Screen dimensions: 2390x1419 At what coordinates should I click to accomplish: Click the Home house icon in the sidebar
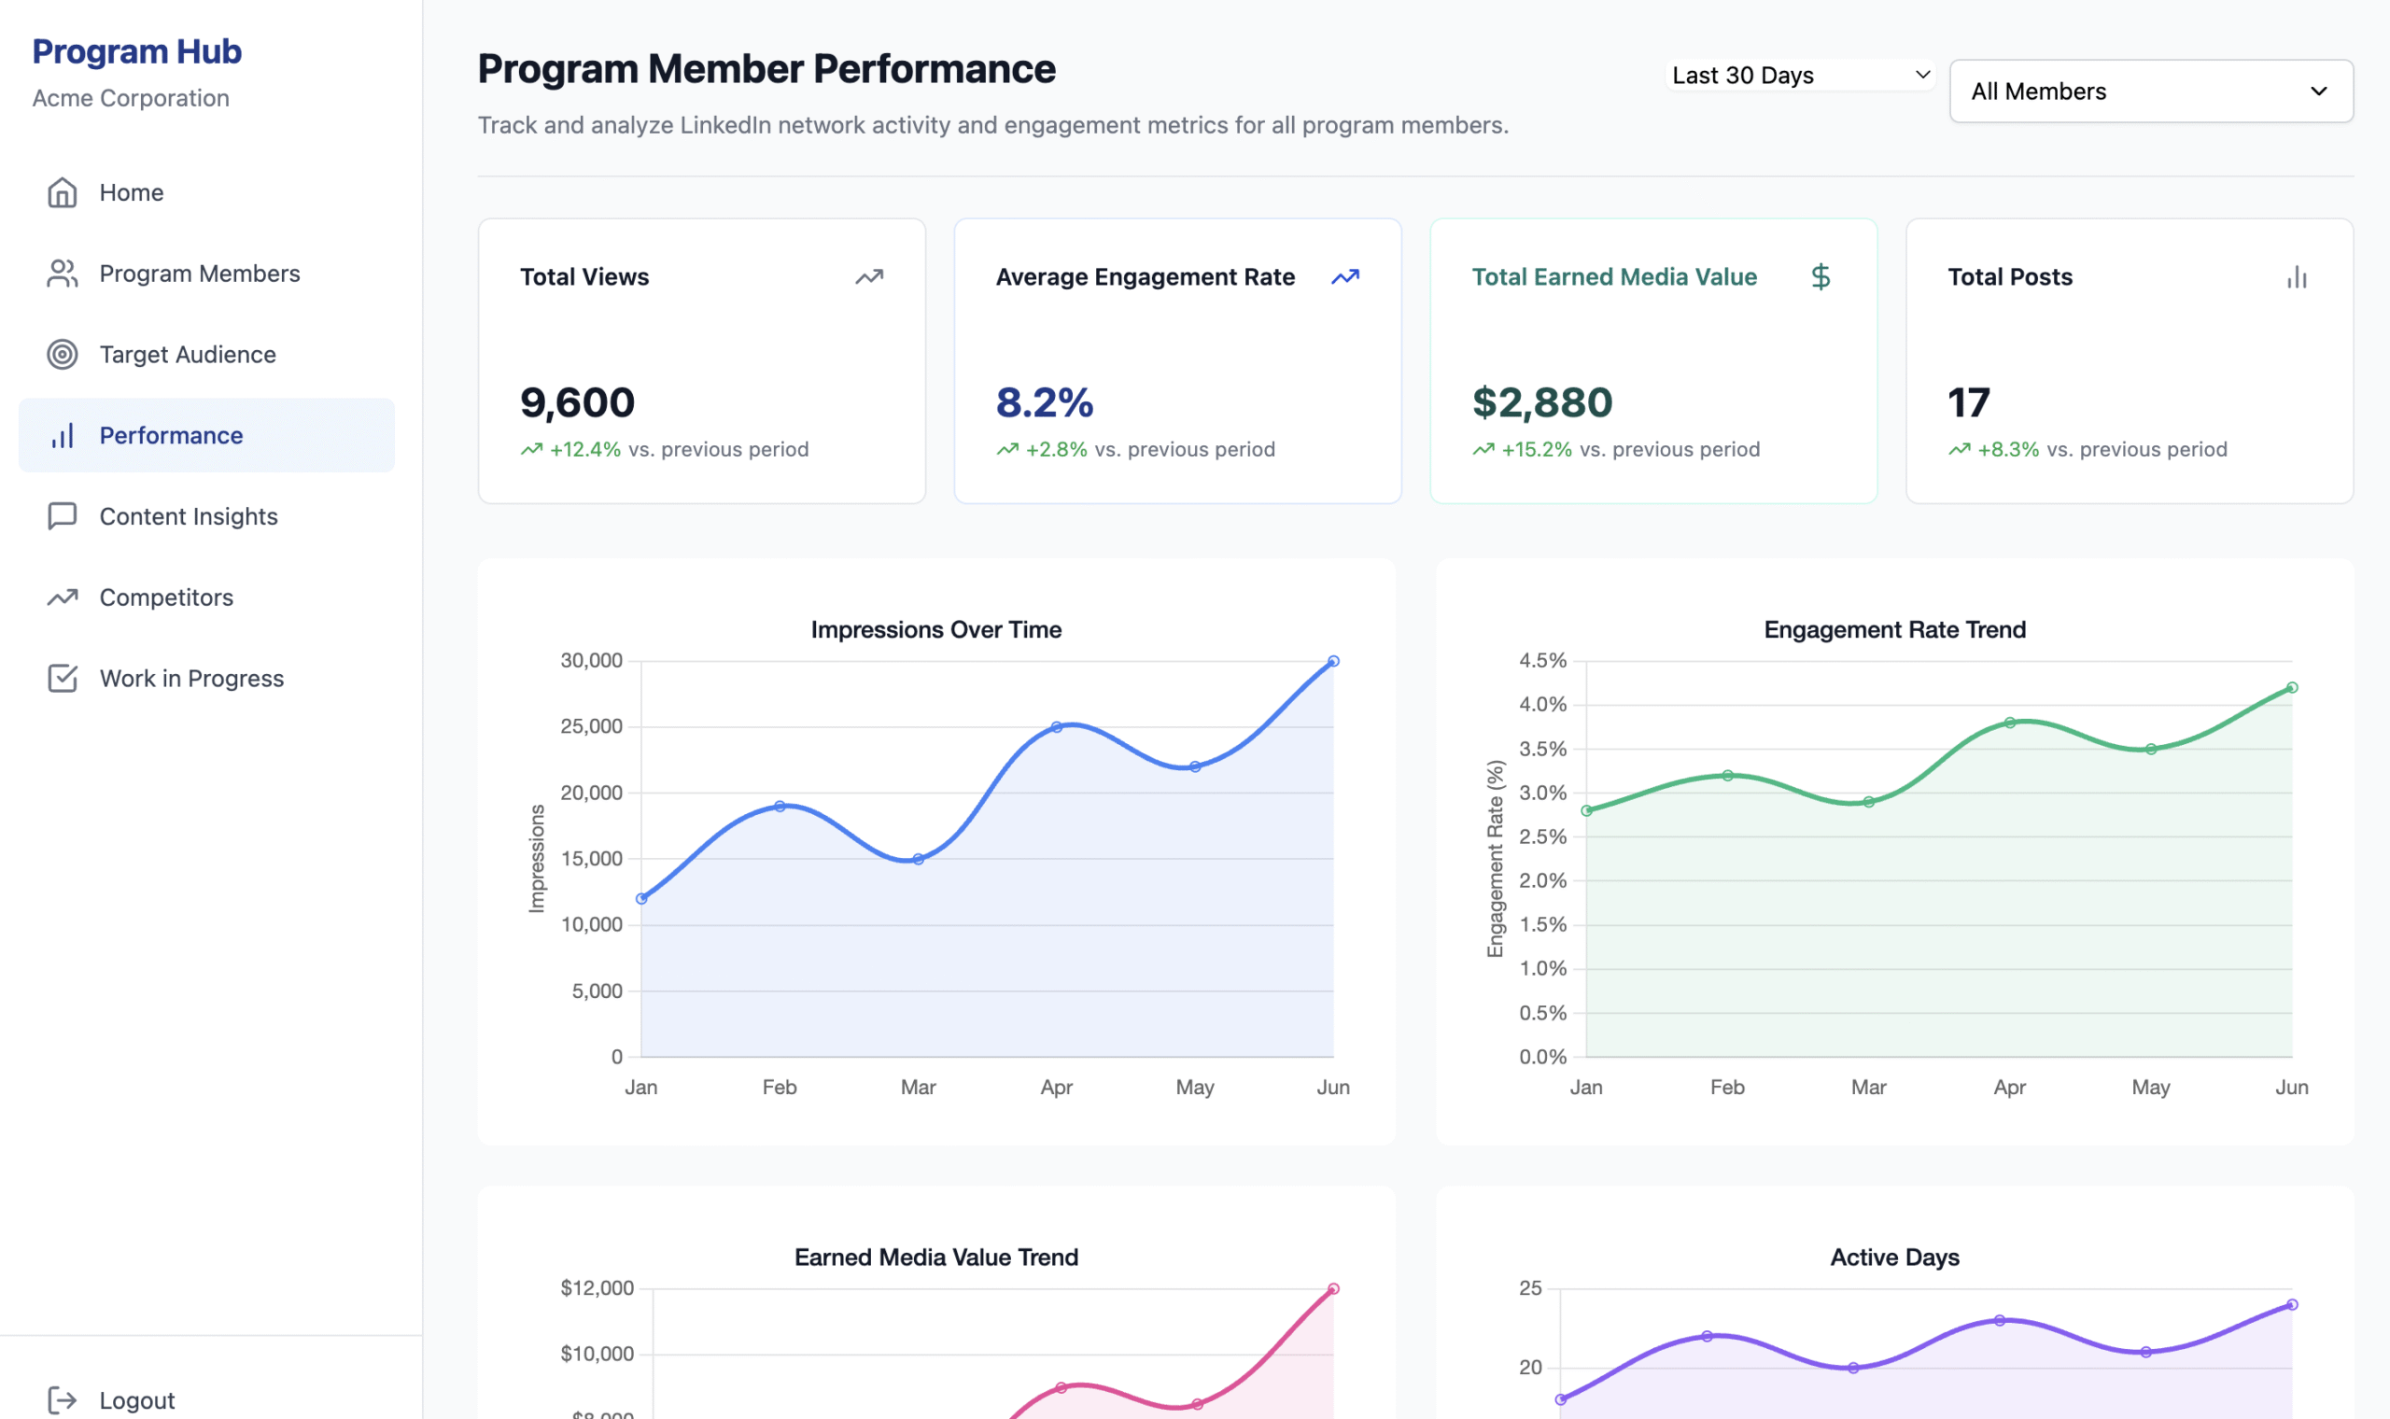pyautogui.click(x=63, y=192)
